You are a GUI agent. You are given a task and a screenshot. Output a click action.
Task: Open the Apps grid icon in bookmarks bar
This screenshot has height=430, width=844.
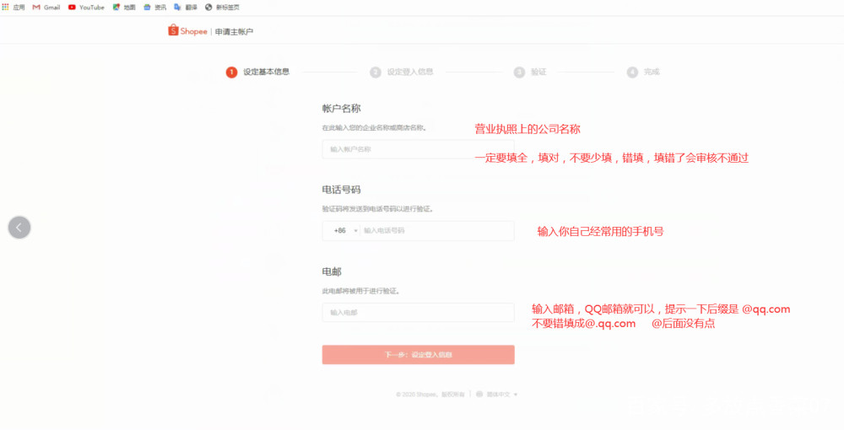click(x=5, y=7)
